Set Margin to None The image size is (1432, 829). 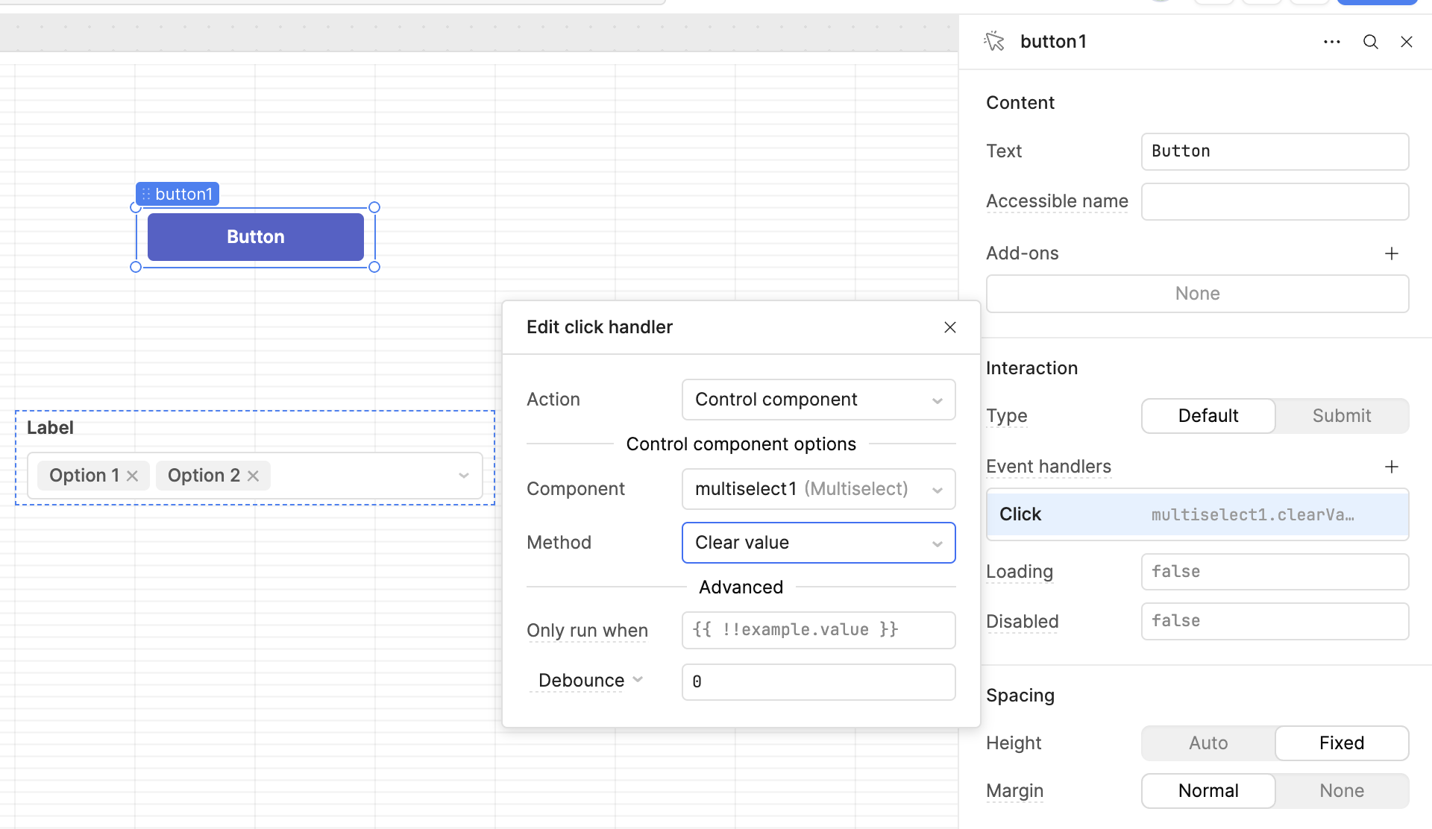pyautogui.click(x=1341, y=791)
